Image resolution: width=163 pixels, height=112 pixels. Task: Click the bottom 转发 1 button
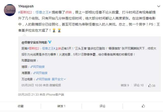coord(61,106)
